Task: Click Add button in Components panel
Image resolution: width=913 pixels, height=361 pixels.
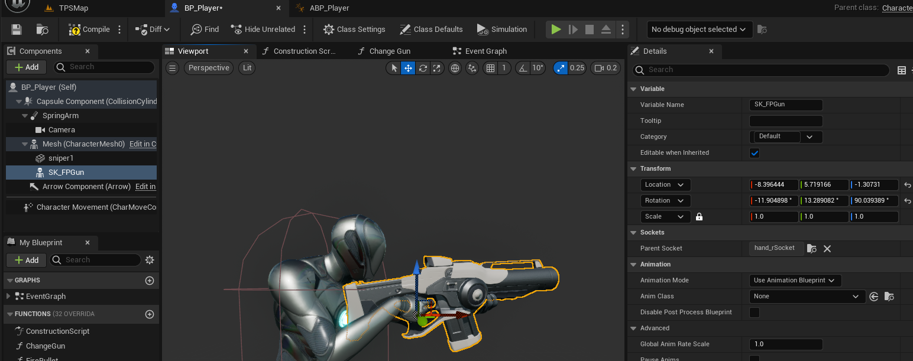Action: [26, 67]
